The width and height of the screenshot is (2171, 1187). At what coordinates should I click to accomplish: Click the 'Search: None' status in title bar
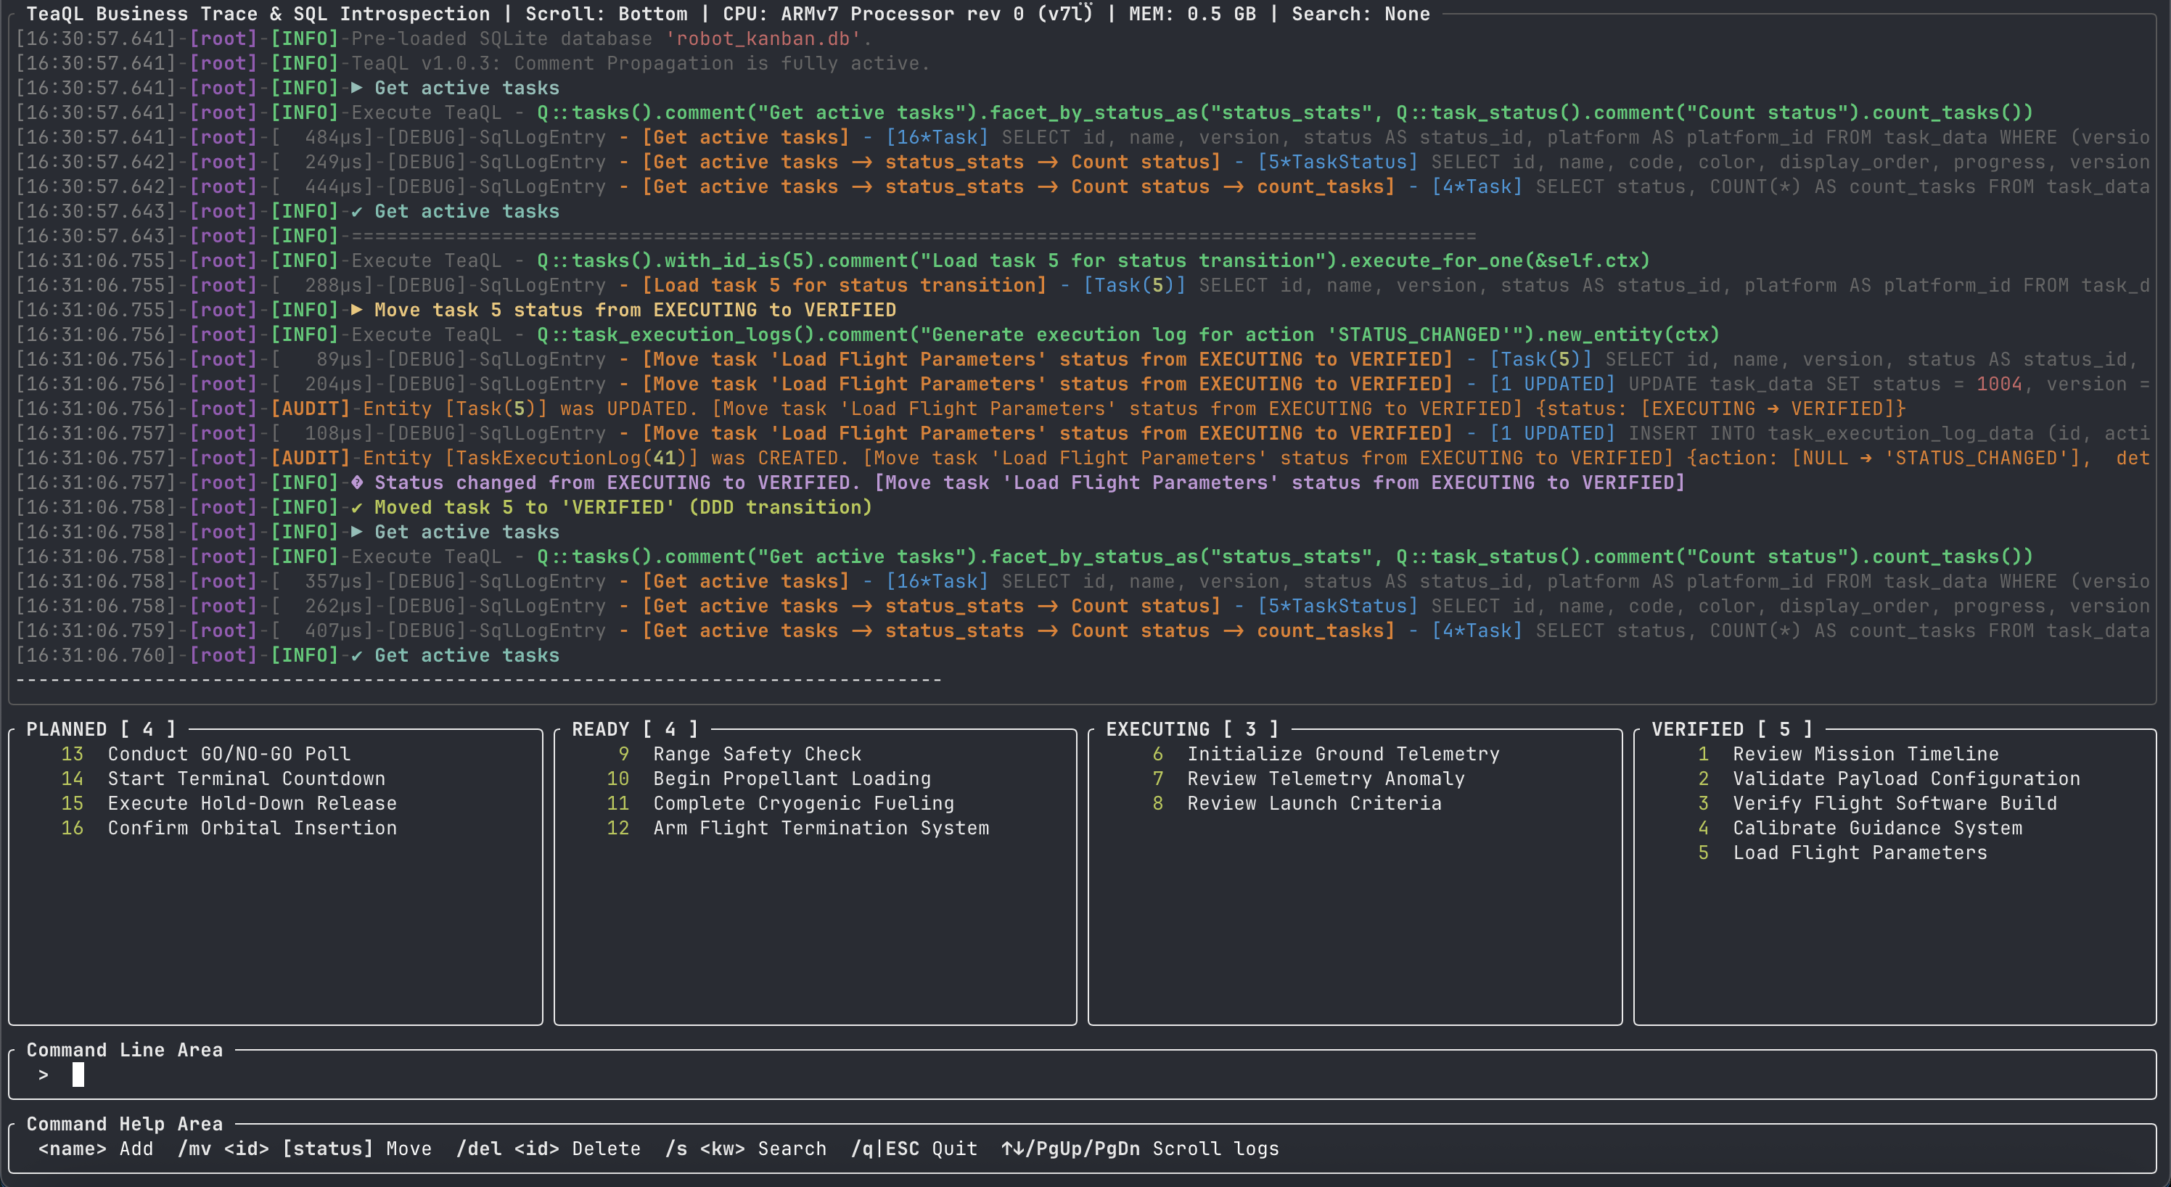coord(1361,14)
